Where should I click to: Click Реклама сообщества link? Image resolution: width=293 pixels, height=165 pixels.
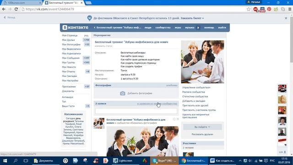(193, 92)
